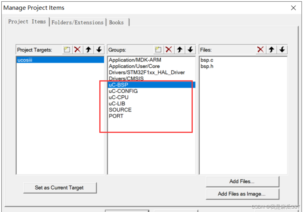Move the uC-BSP group down
Image resolution: width=304 pixels, height=212 pixels.
click(x=190, y=50)
